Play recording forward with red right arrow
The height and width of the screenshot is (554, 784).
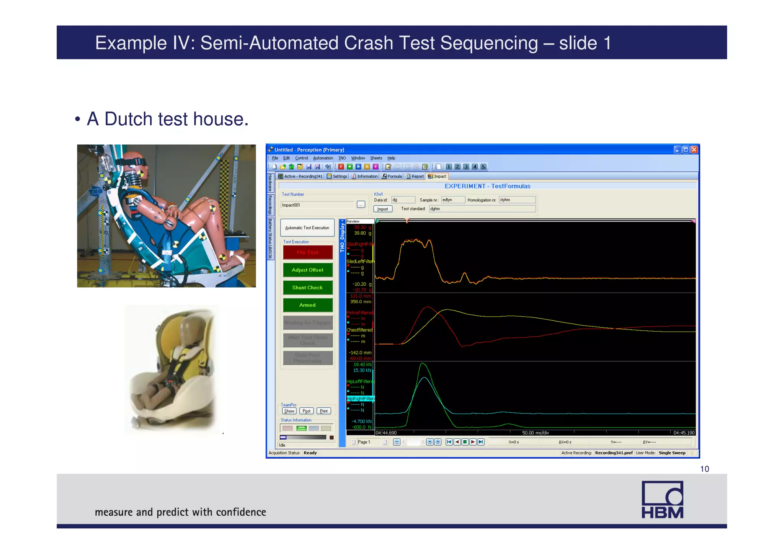pyautogui.click(x=473, y=442)
